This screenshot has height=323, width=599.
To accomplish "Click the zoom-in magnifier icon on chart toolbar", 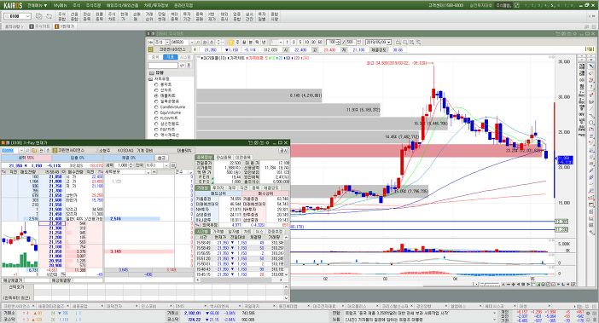I will 405,43.
